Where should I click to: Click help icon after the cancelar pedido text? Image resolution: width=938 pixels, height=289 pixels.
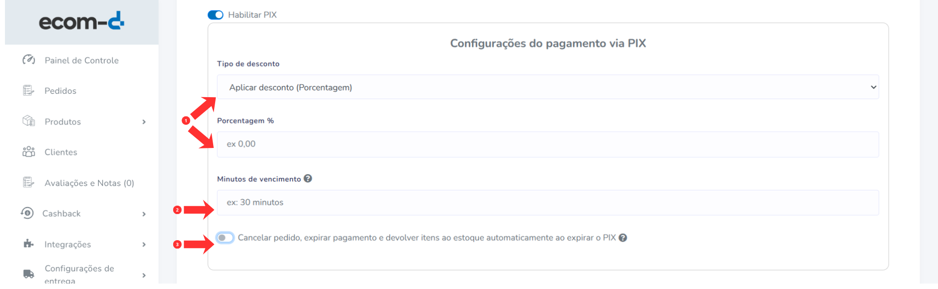[623, 238]
